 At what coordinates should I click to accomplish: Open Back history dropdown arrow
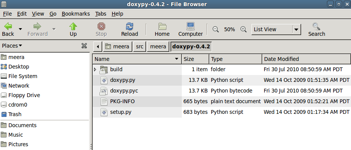click(x=20, y=29)
